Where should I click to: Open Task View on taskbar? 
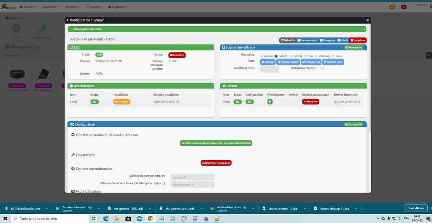point(94,218)
